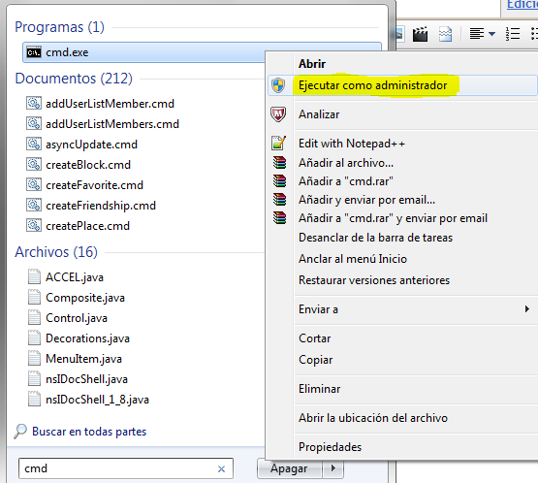Open the Documentos (212) category header
Viewport: 538px width, 483px height.
(x=74, y=79)
